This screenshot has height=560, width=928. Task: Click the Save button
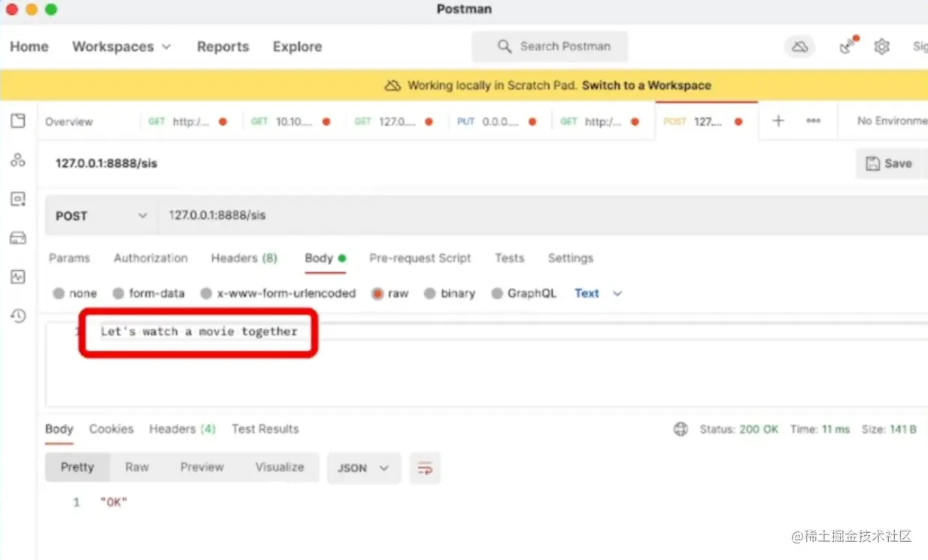pyautogui.click(x=890, y=163)
